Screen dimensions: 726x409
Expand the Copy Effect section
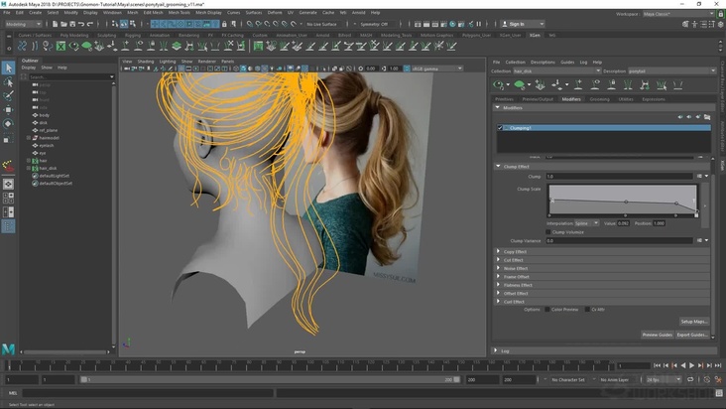pyautogui.click(x=499, y=251)
